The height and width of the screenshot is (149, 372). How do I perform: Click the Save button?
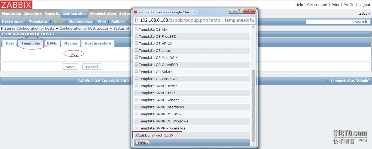[70, 67]
